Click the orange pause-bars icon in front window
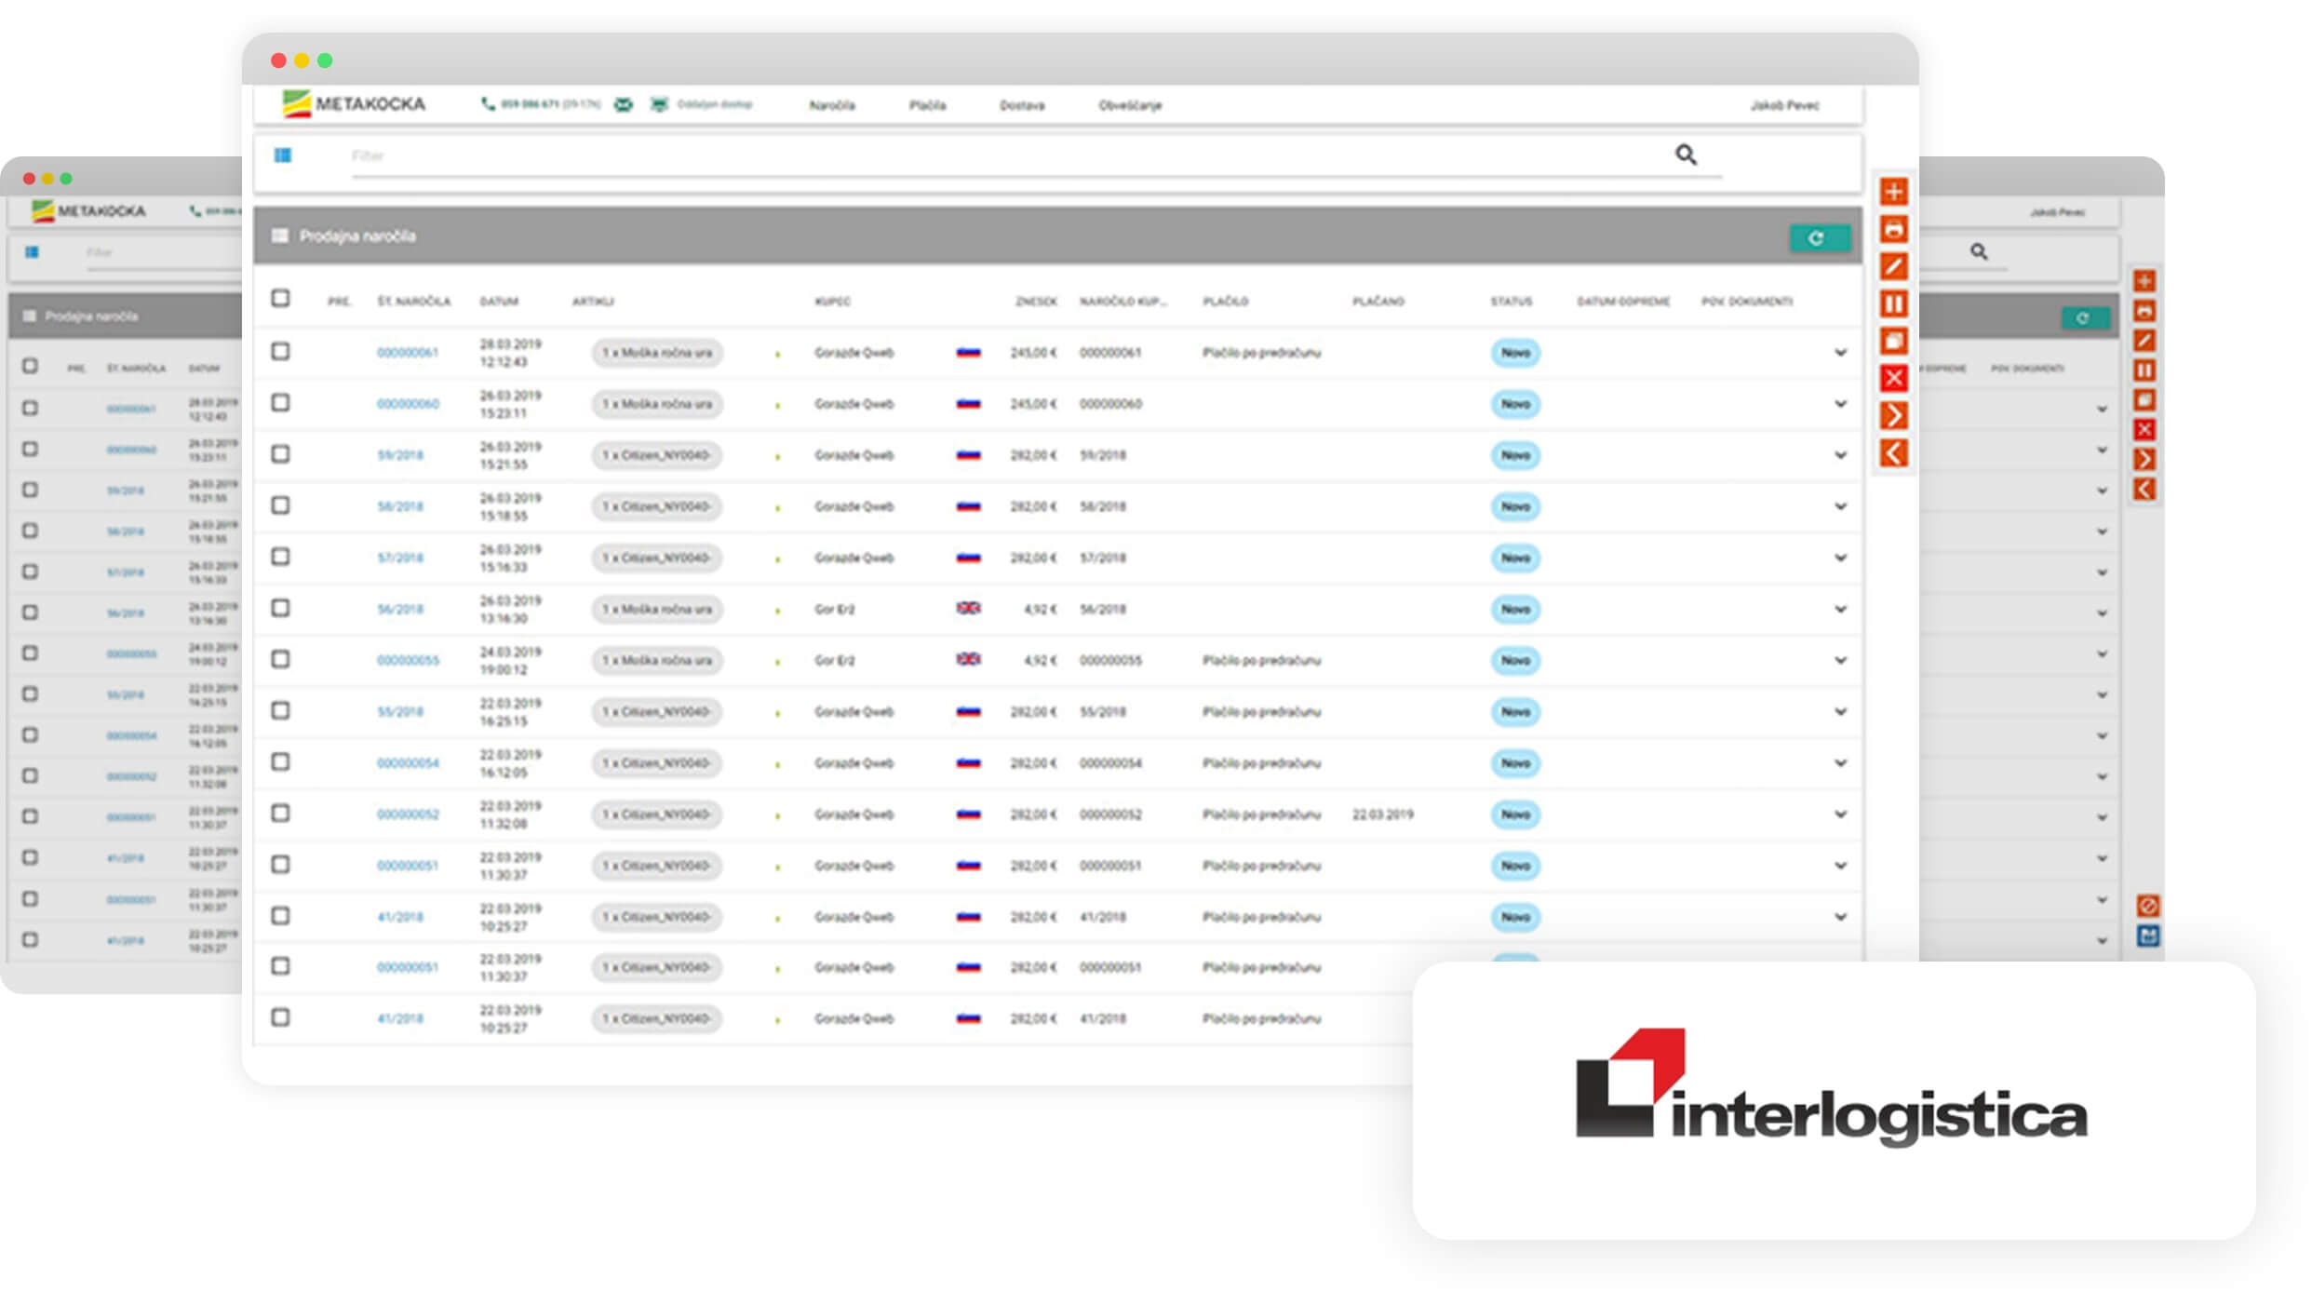Screen dimensions: 2312x1292 (x=1893, y=303)
